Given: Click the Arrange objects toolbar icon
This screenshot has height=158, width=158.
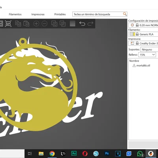Looking at the screenshot, I should (8, 24).
